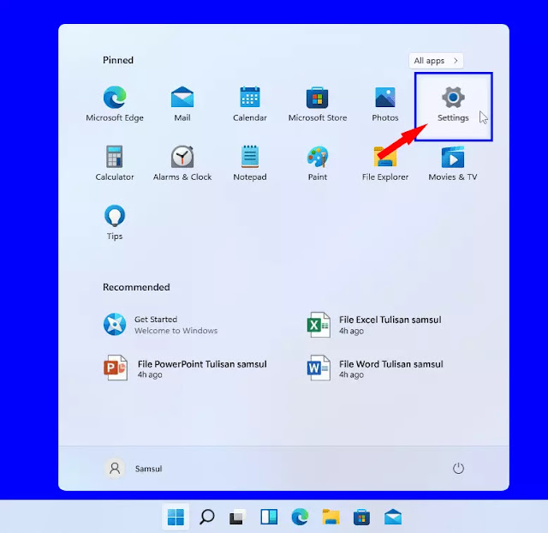
Task: Open Microsoft Store in pinned section
Action: pyautogui.click(x=318, y=104)
